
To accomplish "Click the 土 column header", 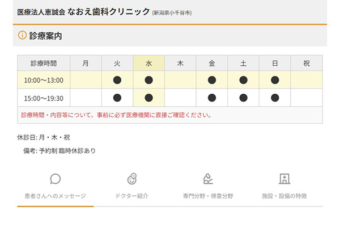I will (243, 63).
